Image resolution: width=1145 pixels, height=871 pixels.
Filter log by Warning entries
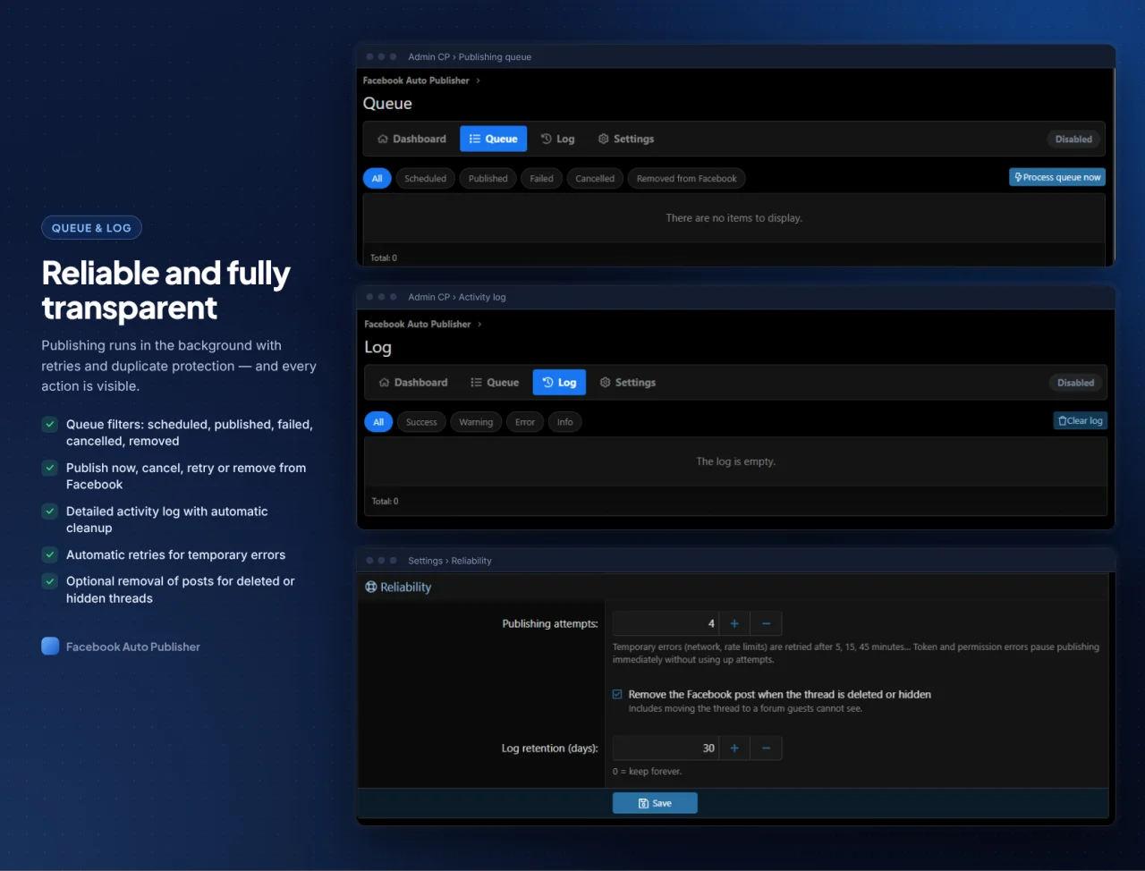476,422
